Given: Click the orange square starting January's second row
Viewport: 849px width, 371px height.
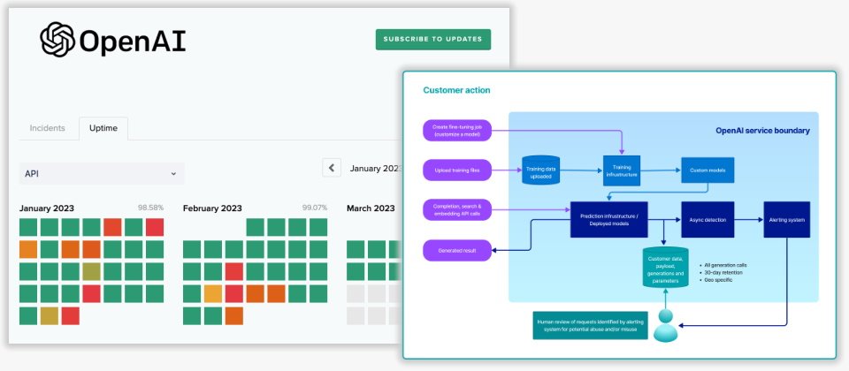Looking at the screenshot, I should click(28, 249).
